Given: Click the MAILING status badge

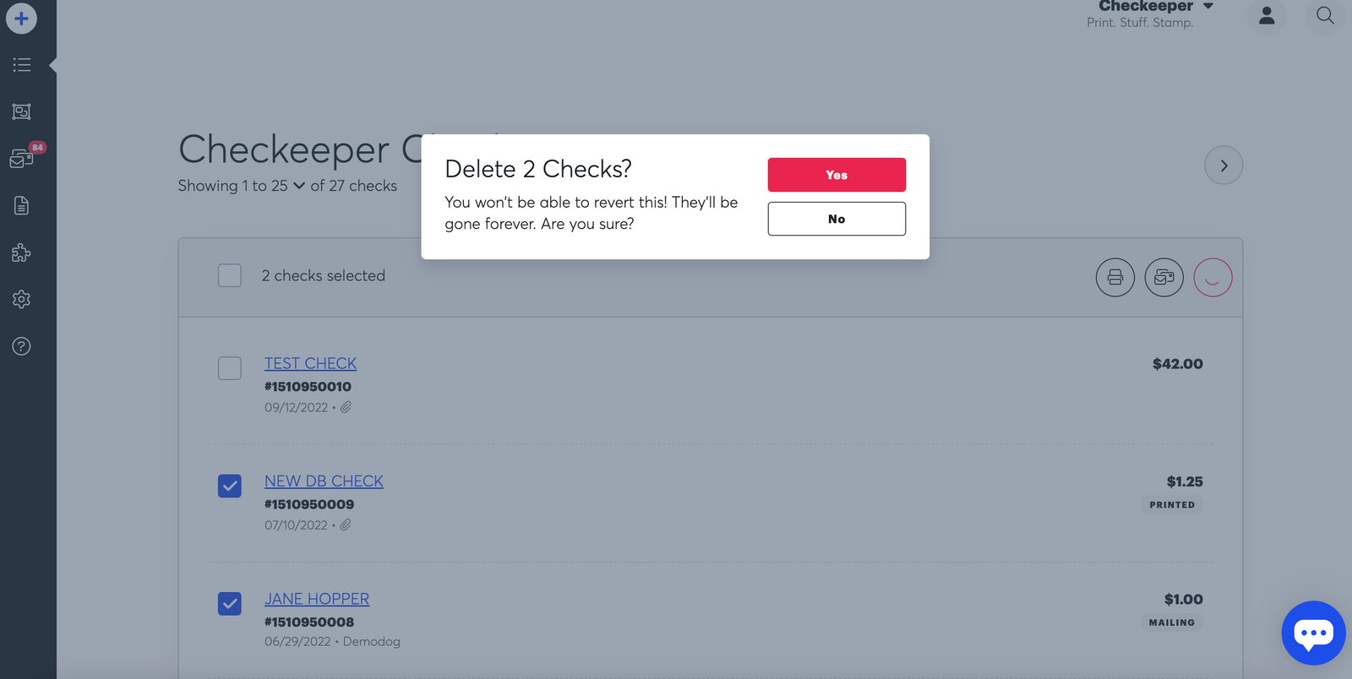Looking at the screenshot, I should [x=1172, y=622].
